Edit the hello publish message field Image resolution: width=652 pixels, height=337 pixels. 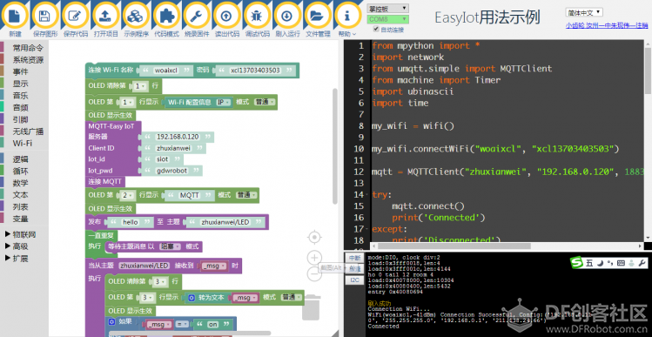coord(130,222)
